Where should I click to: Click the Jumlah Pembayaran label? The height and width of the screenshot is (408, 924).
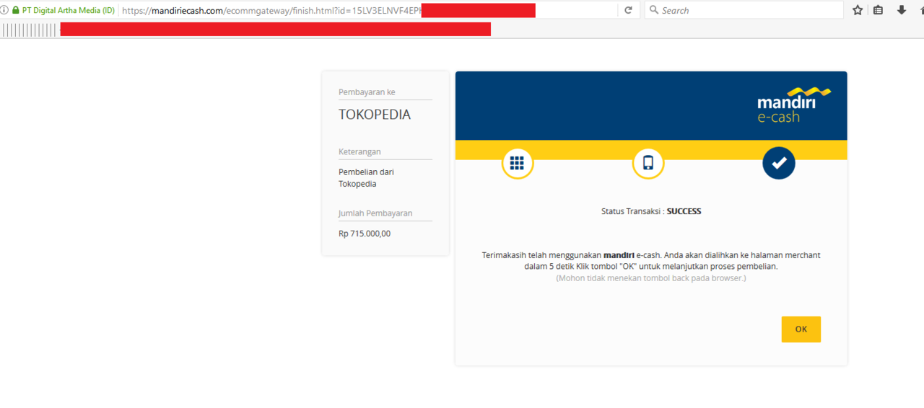pyautogui.click(x=375, y=213)
